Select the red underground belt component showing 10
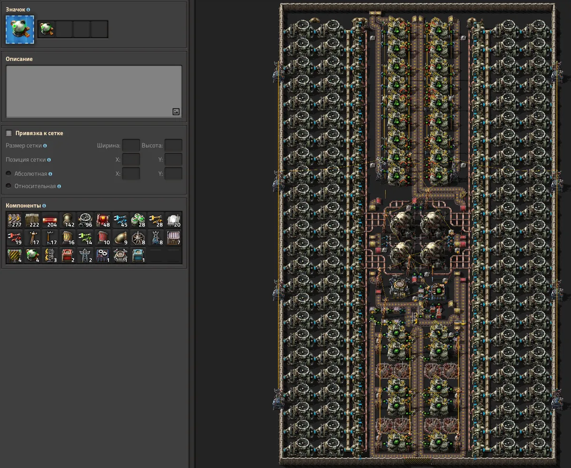Image resolution: width=571 pixels, height=468 pixels. [103, 238]
